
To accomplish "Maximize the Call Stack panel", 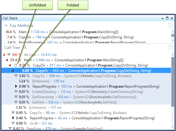I will click(167, 18).
